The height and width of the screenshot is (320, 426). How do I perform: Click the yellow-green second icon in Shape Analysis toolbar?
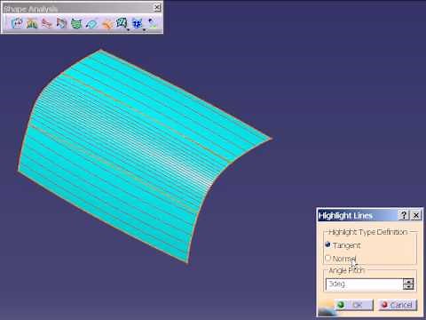click(x=32, y=23)
